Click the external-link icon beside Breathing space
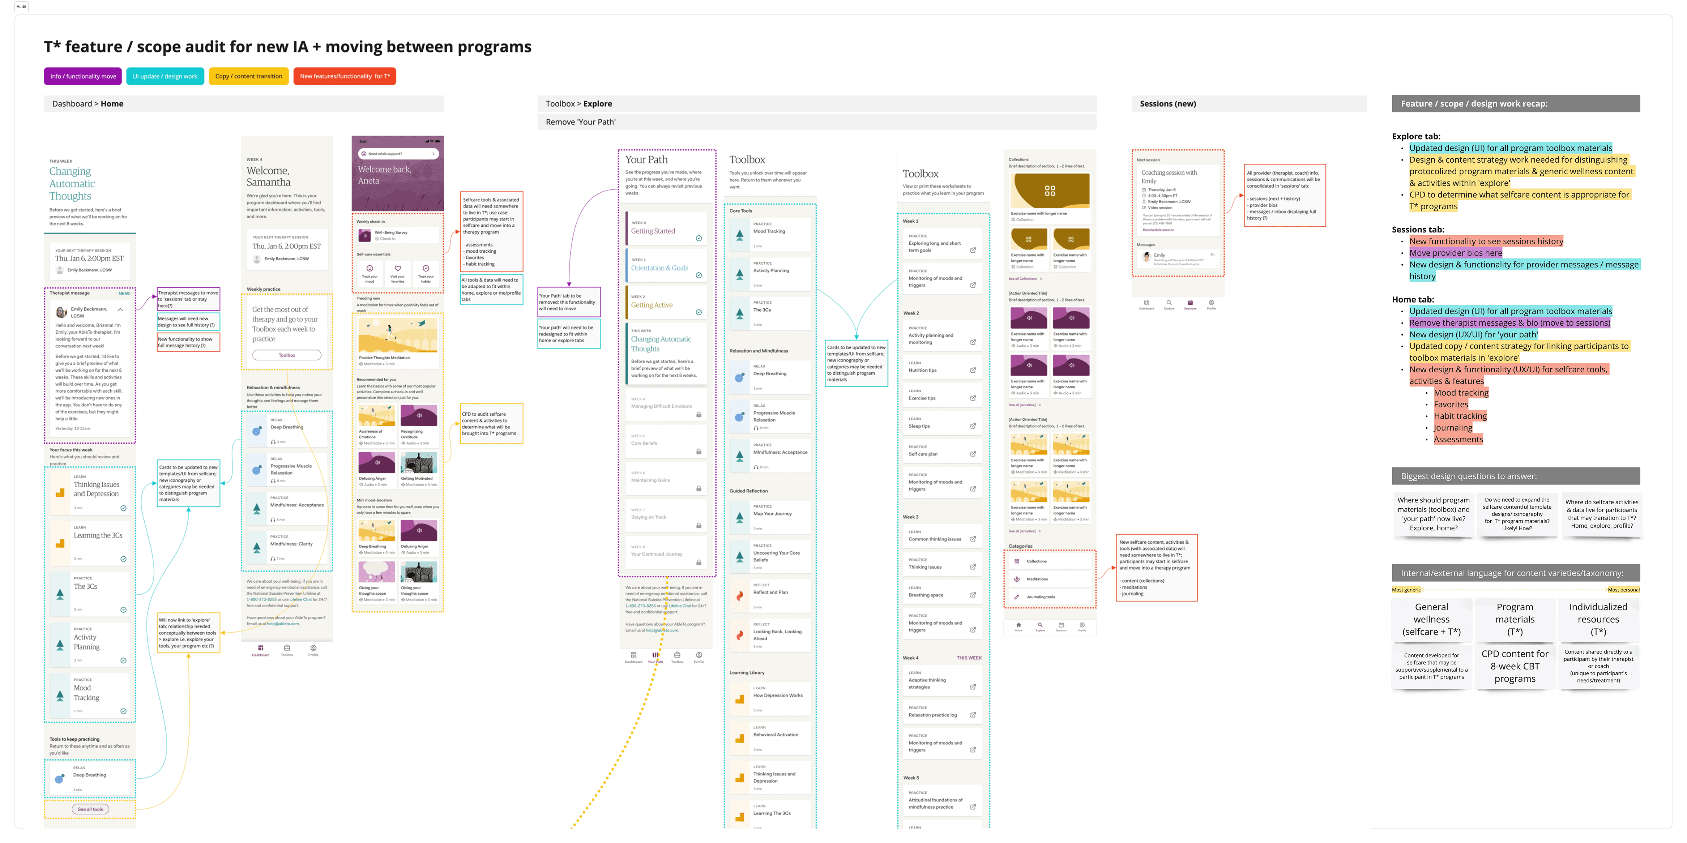The image size is (1687, 843). [x=973, y=595]
